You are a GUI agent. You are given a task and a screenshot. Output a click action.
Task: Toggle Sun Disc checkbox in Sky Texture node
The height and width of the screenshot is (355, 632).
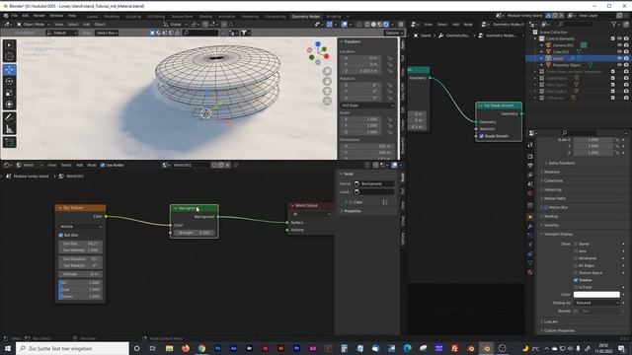click(x=61, y=235)
